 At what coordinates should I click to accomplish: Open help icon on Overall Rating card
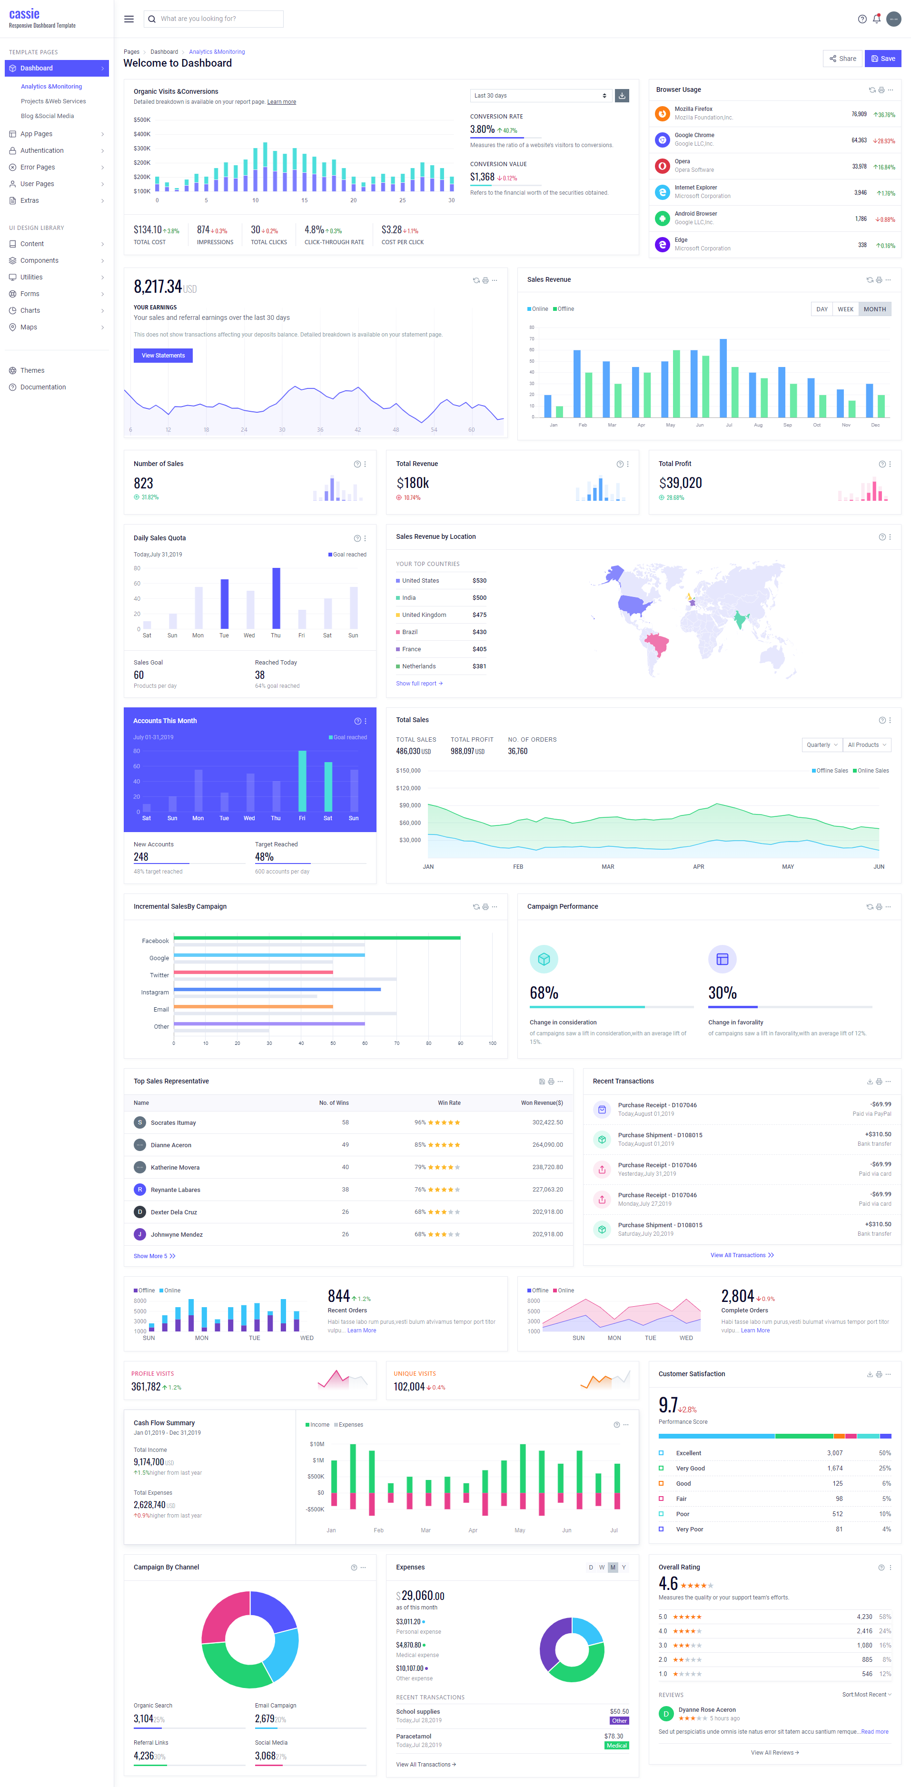(x=881, y=1568)
